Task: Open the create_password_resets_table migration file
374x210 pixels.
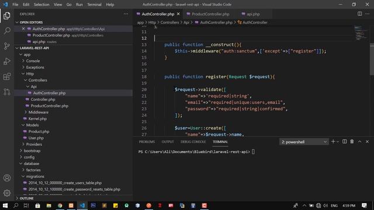Action: click(x=74, y=189)
